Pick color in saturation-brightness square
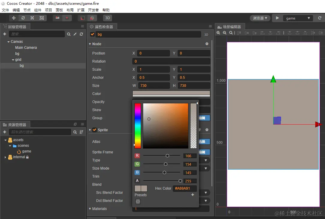This screenshot has height=219, width=325. pos(166,126)
